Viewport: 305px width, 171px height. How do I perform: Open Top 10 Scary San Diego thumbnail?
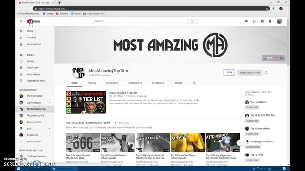(x=188, y=142)
